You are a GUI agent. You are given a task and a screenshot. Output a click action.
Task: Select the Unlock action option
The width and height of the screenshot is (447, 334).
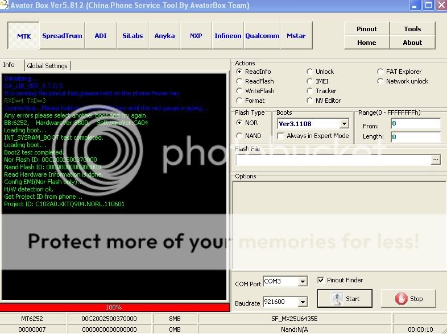310,72
